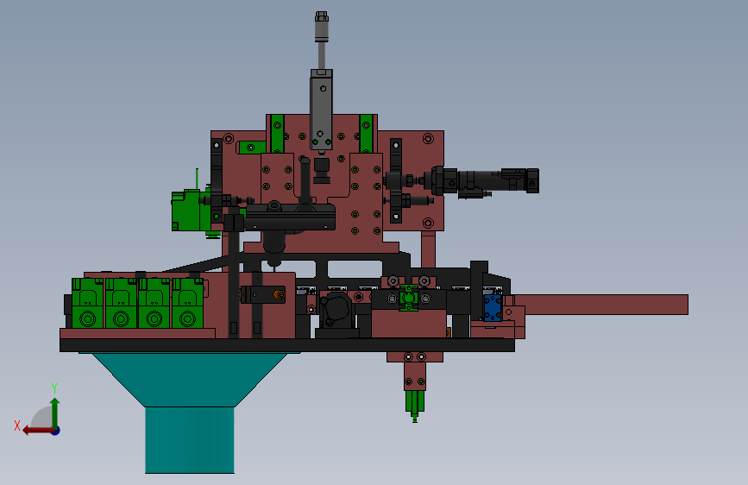The width and height of the screenshot is (748, 485).
Task: Select the hex nut atop the vertical rod
Action: point(322,16)
